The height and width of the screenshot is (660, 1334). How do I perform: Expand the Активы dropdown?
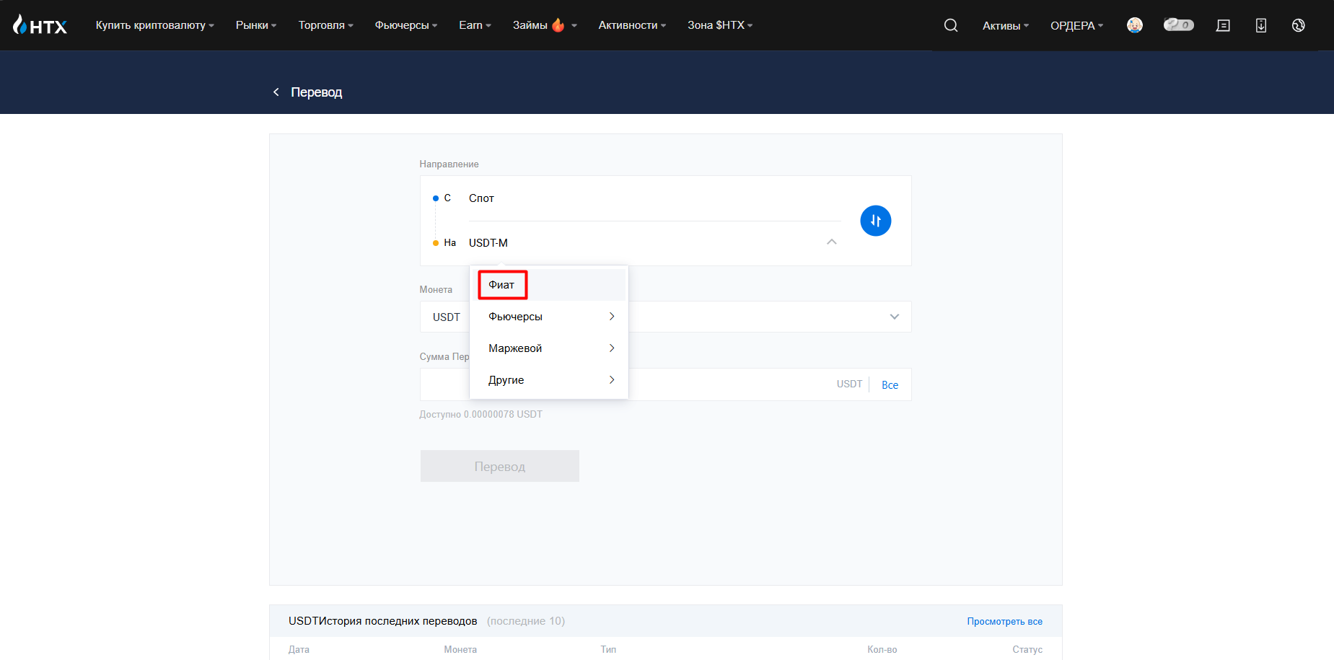[1006, 26]
